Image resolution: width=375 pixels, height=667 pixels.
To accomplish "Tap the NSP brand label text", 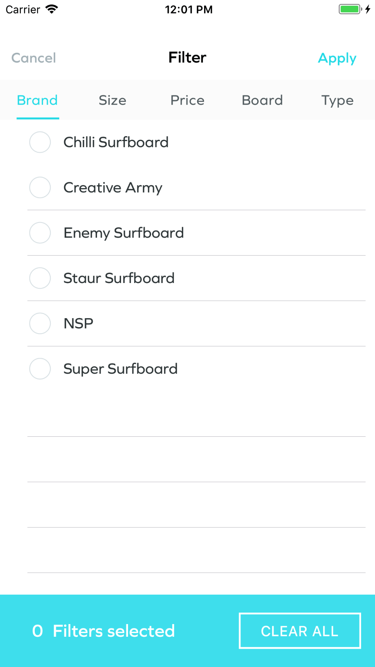I will point(79,324).
